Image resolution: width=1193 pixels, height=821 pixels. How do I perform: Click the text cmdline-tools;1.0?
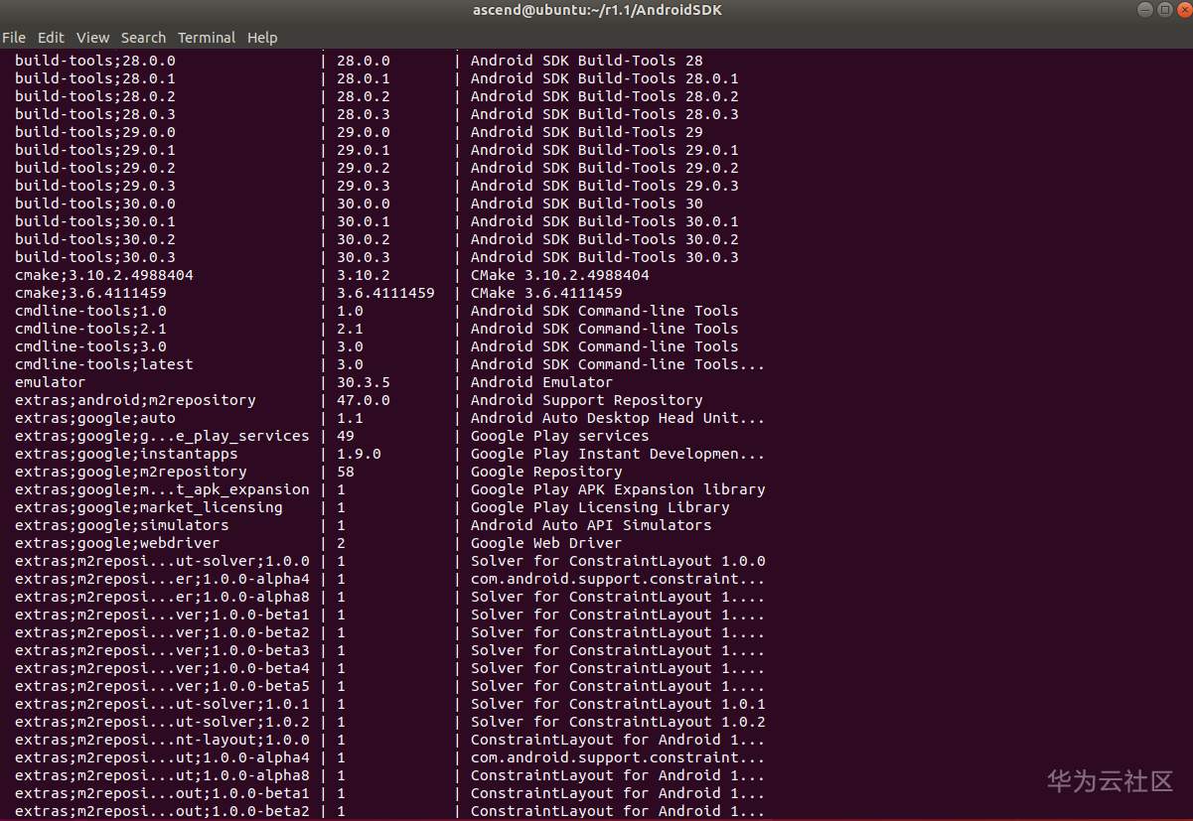tap(90, 311)
